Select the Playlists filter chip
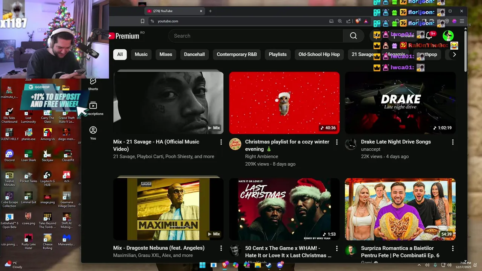 point(278,54)
